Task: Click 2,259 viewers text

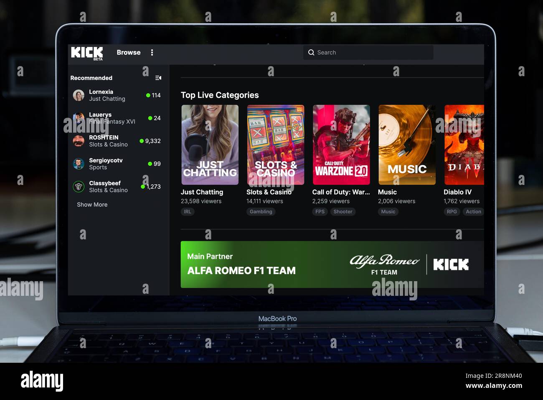Action: tap(331, 201)
